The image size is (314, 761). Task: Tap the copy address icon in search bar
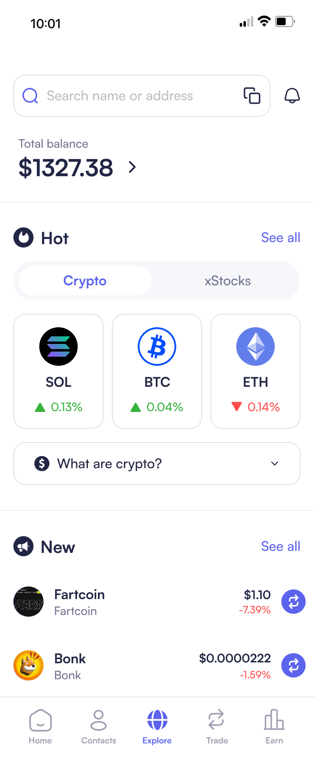[x=252, y=96]
